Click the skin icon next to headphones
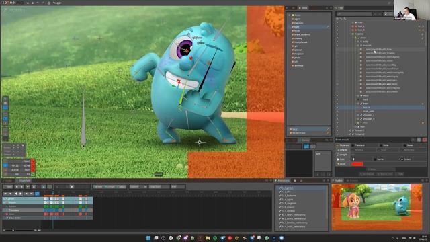Viewport: 430px width, 242px height. pyautogui.click(x=293, y=42)
